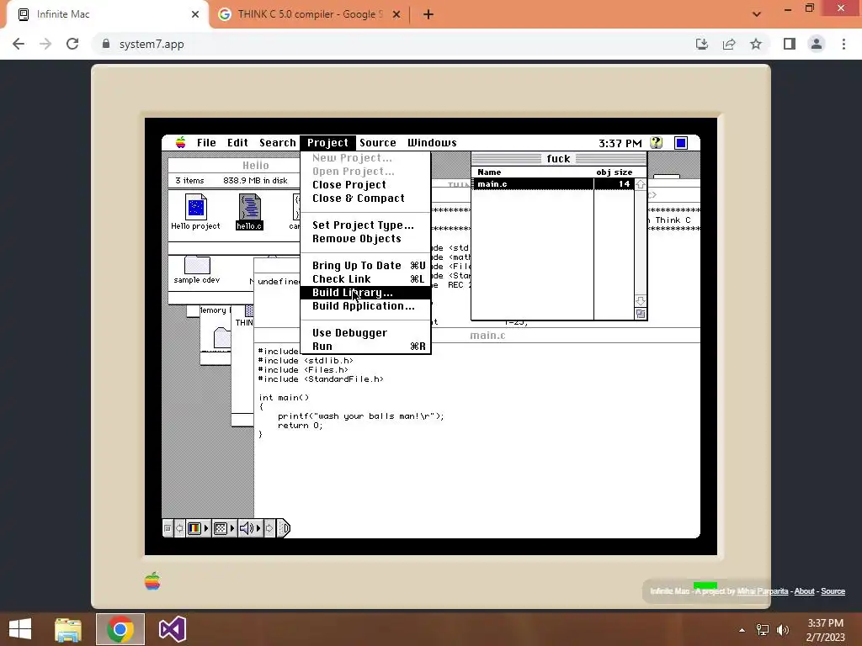The image size is (862, 646).
Task: Open the application switcher icon in the menu bar
Action: click(x=680, y=143)
